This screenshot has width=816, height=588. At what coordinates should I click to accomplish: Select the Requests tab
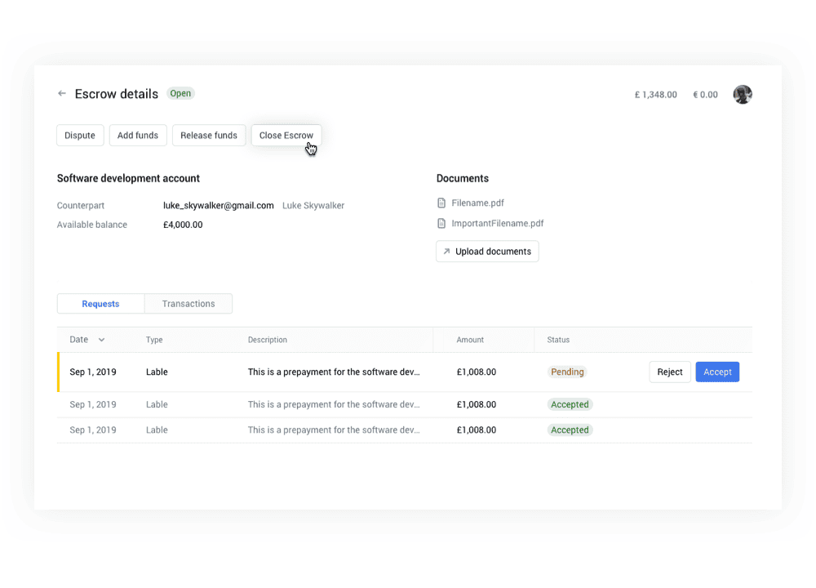pyautogui.click(x=100, y=303)
